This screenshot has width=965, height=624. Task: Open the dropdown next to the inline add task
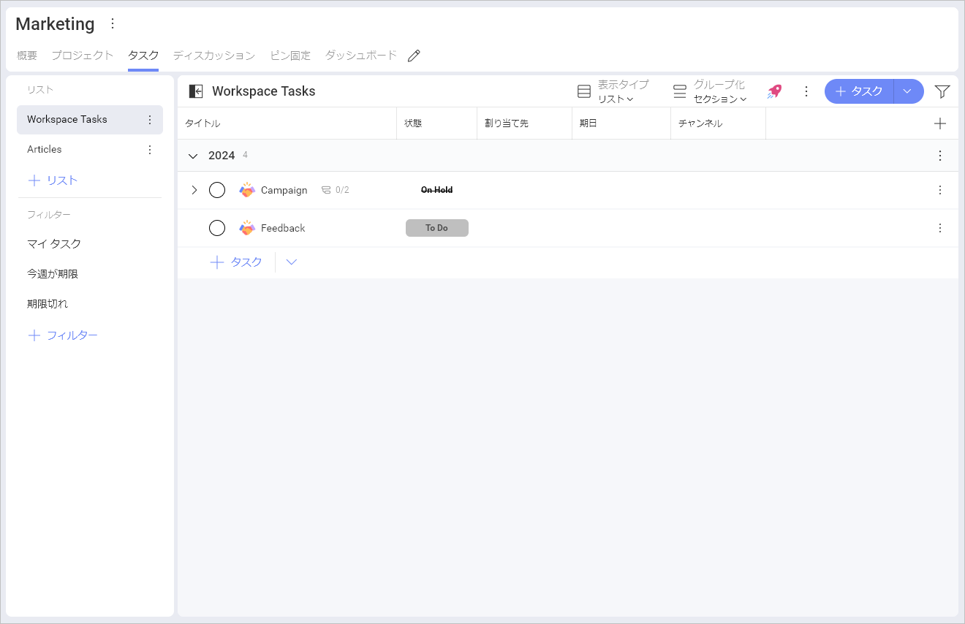click(291, 262)
